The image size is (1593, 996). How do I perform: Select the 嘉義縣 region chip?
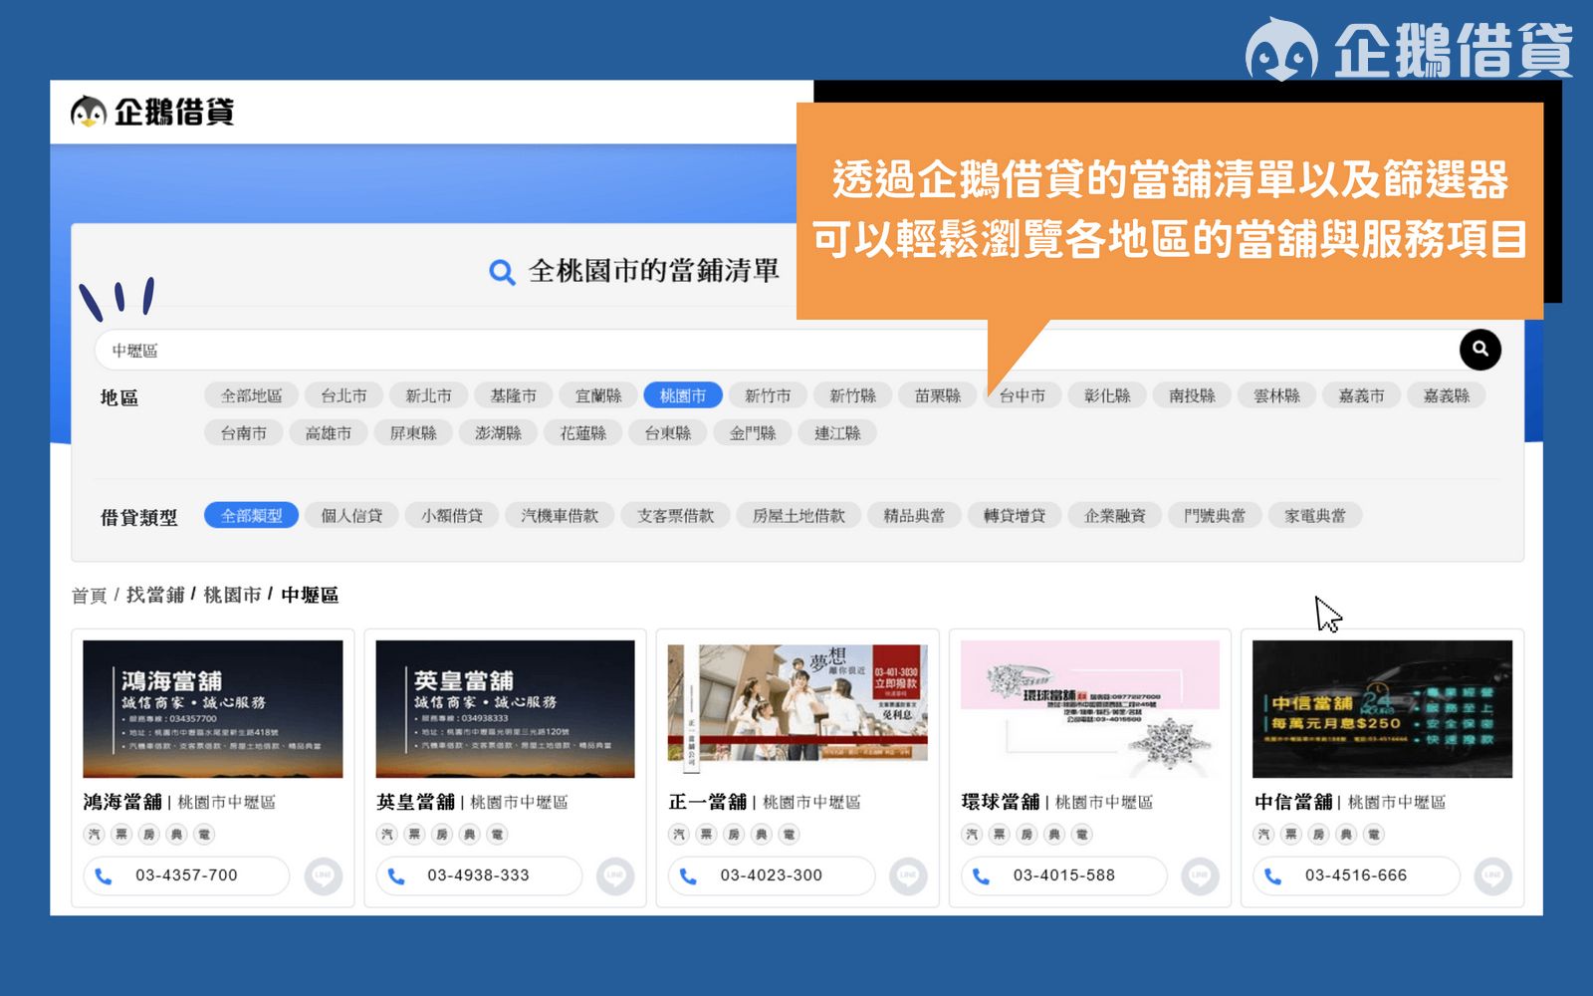(x=1447, y=395)
